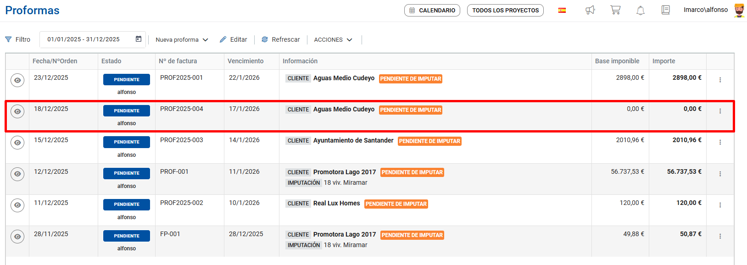747x265 pixels.
Task: Sort by Vencimiento column header
Action: 245,61
